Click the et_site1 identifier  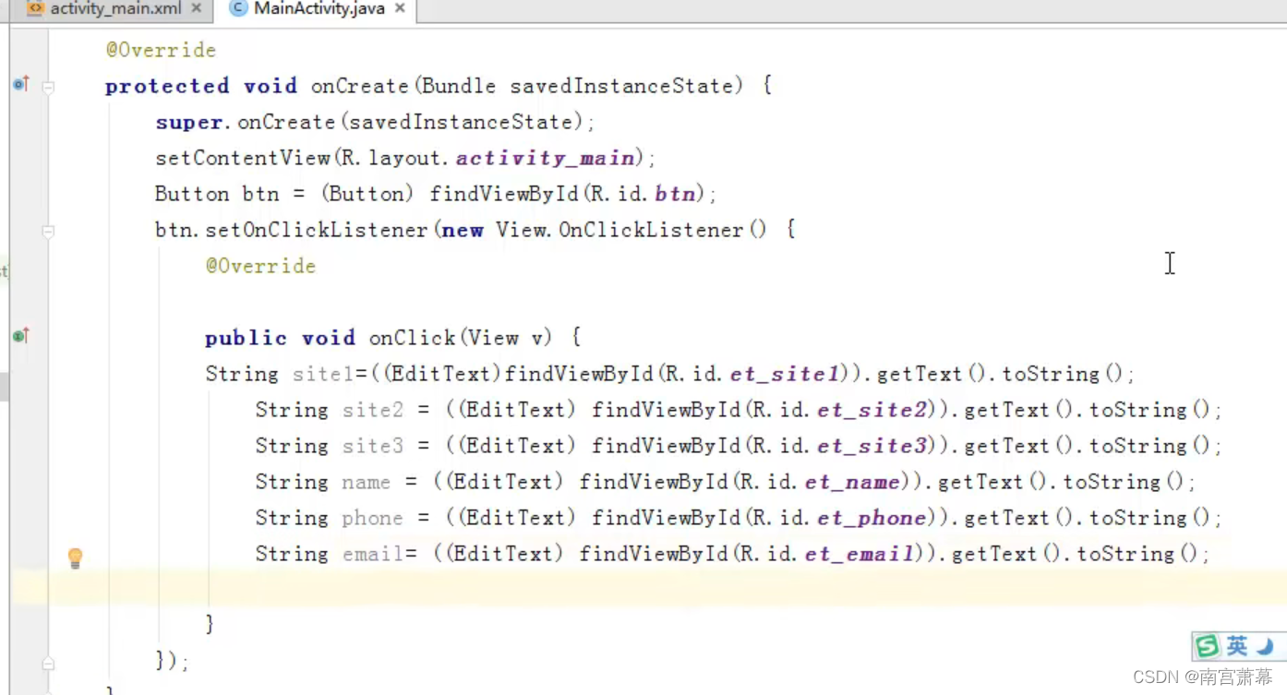(785, 374)
